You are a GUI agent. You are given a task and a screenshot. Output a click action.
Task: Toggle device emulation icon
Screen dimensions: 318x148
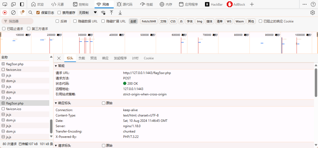[13, 4]
